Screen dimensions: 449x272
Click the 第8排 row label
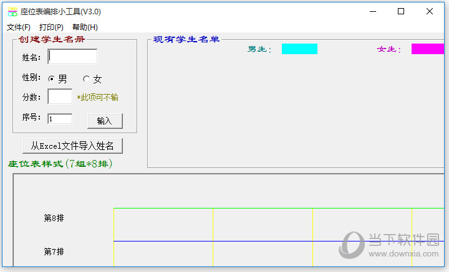(54, 218)
